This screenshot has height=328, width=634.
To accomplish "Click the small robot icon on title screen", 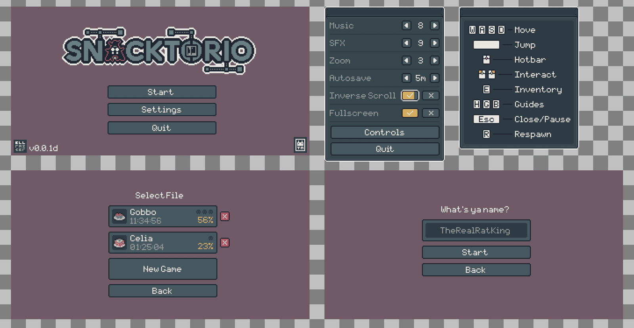I will tap(300, 145).
